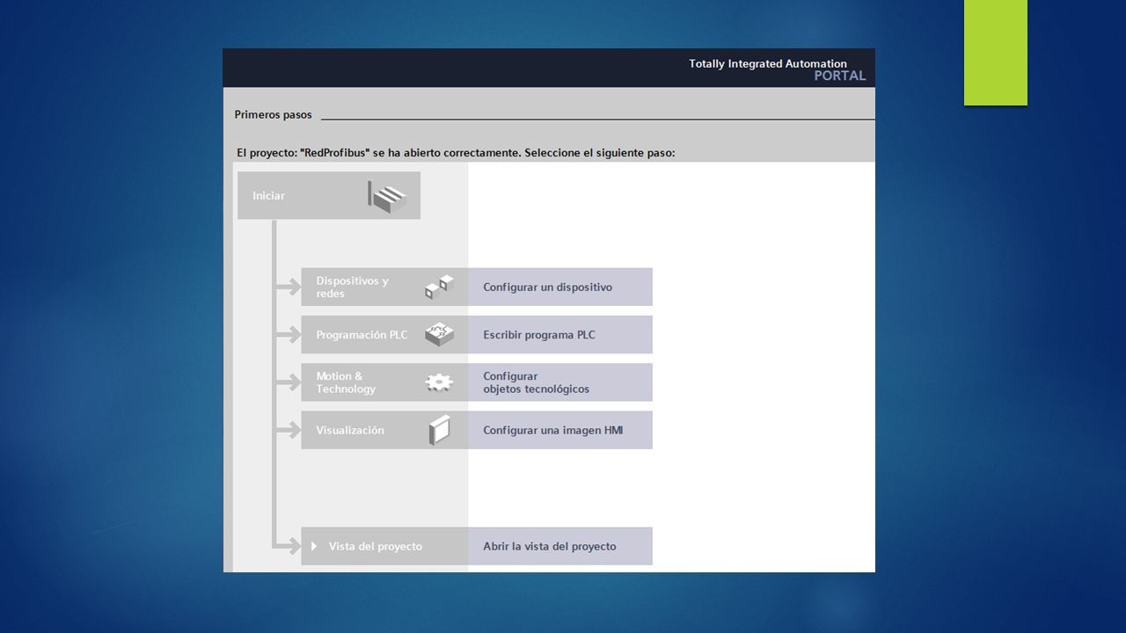Click Abrir la vista del proyecto
Viewport: 1126px width, 633px height.
560,546
